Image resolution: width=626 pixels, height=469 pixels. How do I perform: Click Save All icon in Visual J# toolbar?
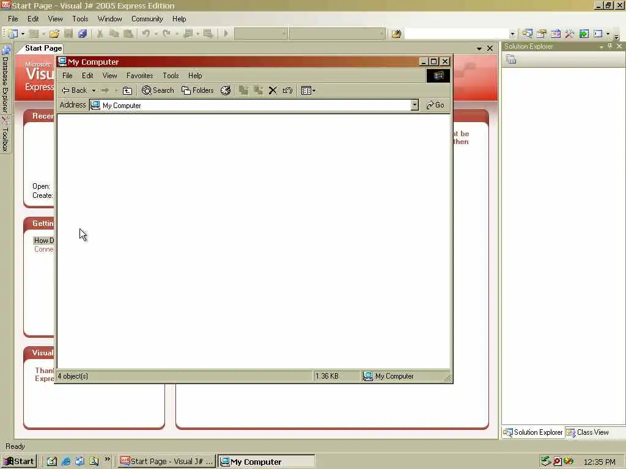(83, 34)
